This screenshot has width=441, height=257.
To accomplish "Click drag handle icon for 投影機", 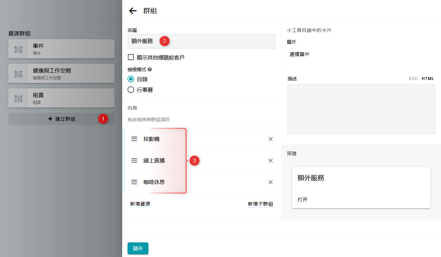I will pyautogui.click(x=134, y=139).
